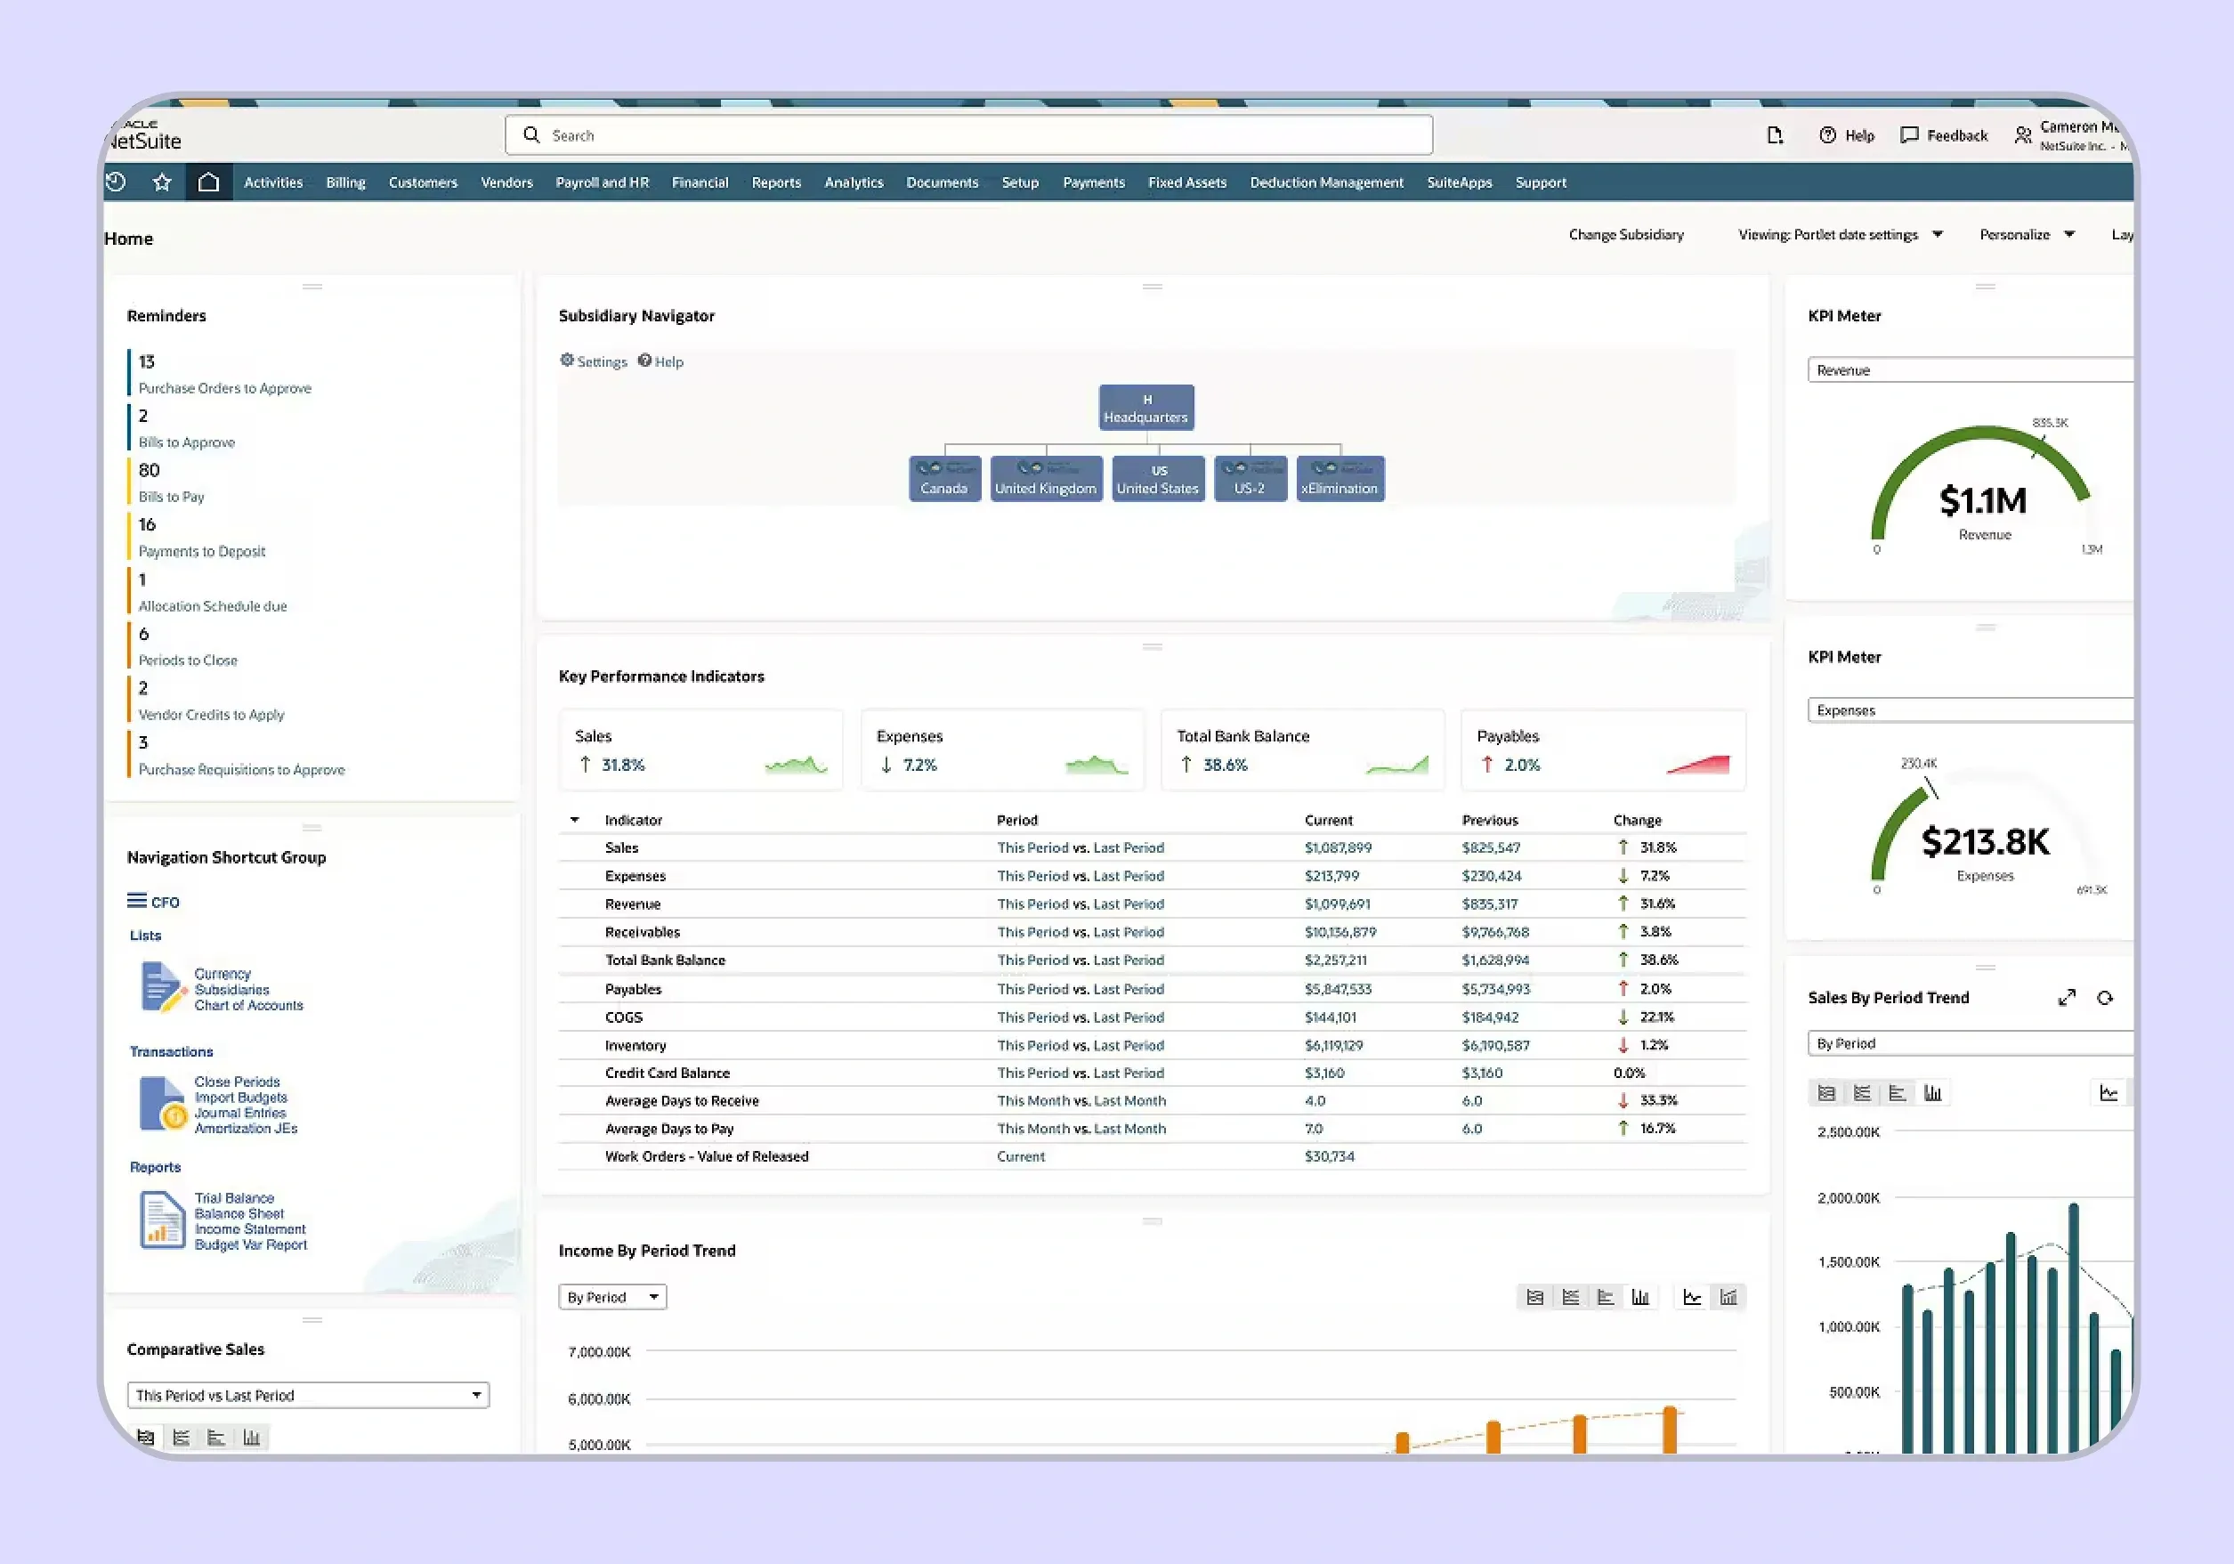This screenshot has height=1564, width=2234.
Task: Open the Close Periods shortcut
Action: pyautogui.click(x=238, y=1082)
